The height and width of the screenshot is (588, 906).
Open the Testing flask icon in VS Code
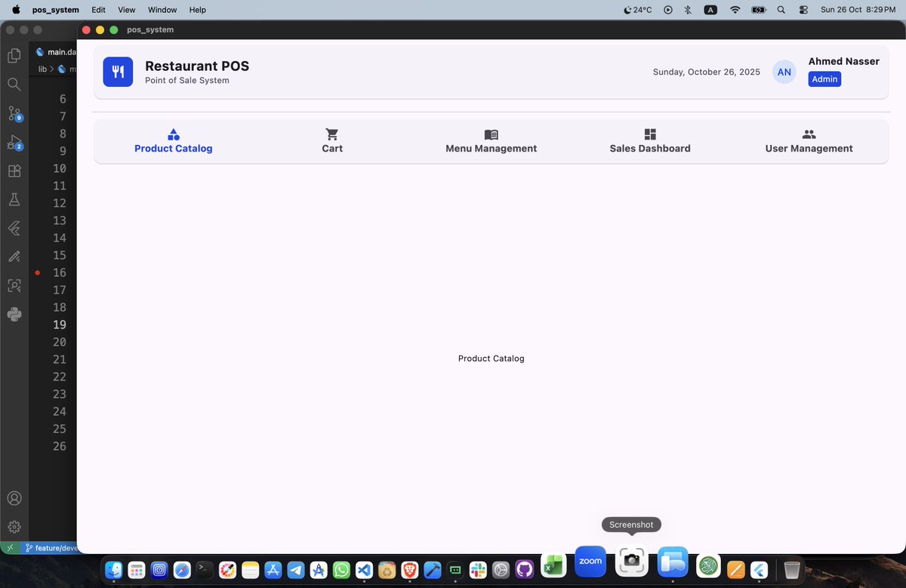14,199
